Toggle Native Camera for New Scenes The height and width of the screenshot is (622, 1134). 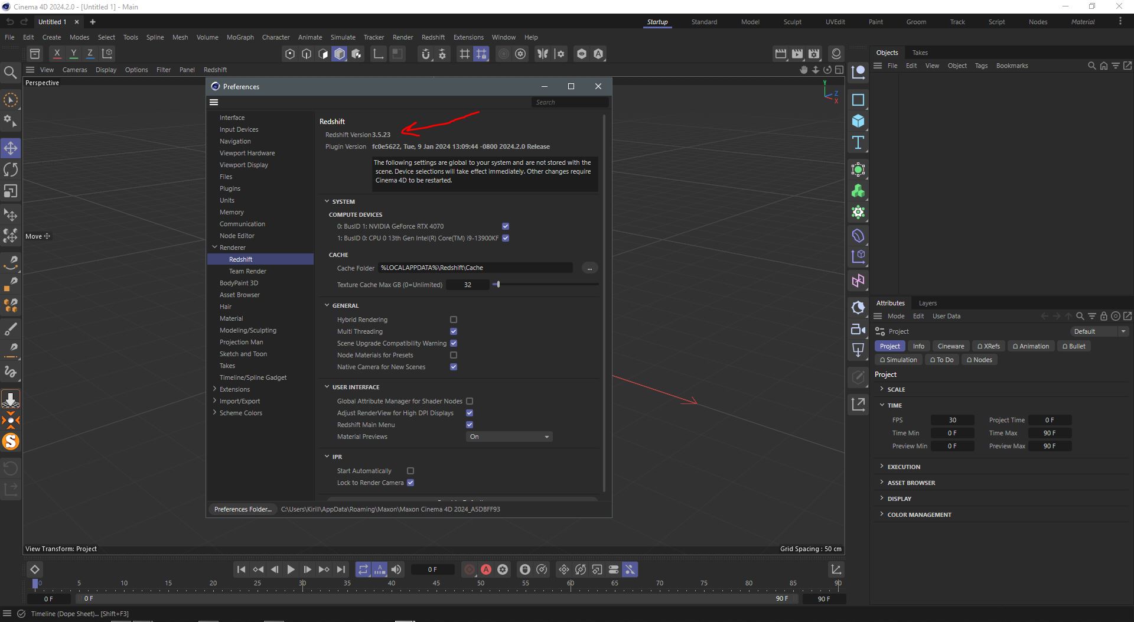454,367
